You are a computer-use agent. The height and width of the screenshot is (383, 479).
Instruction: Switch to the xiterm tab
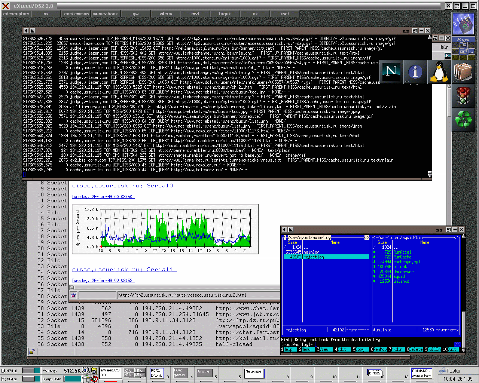pos(165,14)
